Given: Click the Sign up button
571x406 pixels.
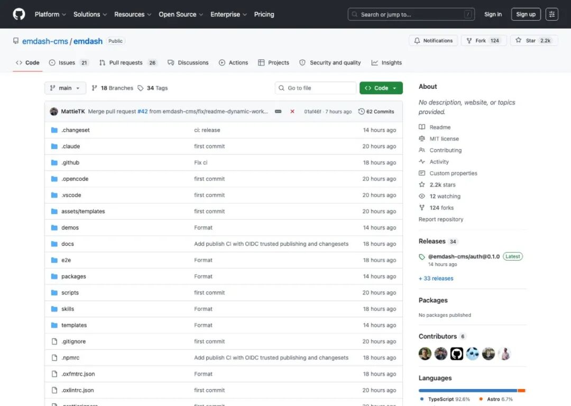Looking at the screenshot, I should (x=526, y=14).
